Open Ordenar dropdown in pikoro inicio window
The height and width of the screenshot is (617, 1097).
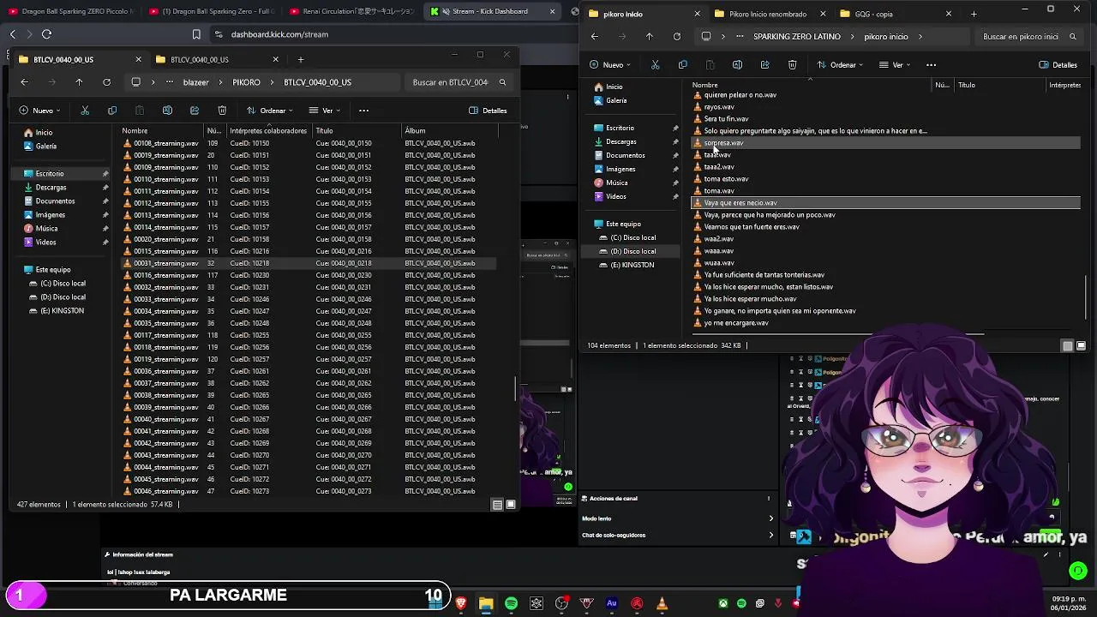coord(840,65)
